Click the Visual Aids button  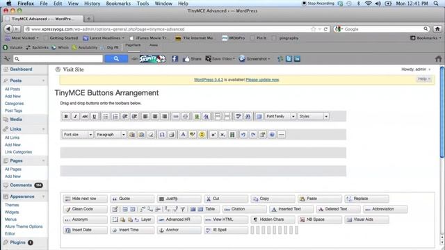coord(366,219)
